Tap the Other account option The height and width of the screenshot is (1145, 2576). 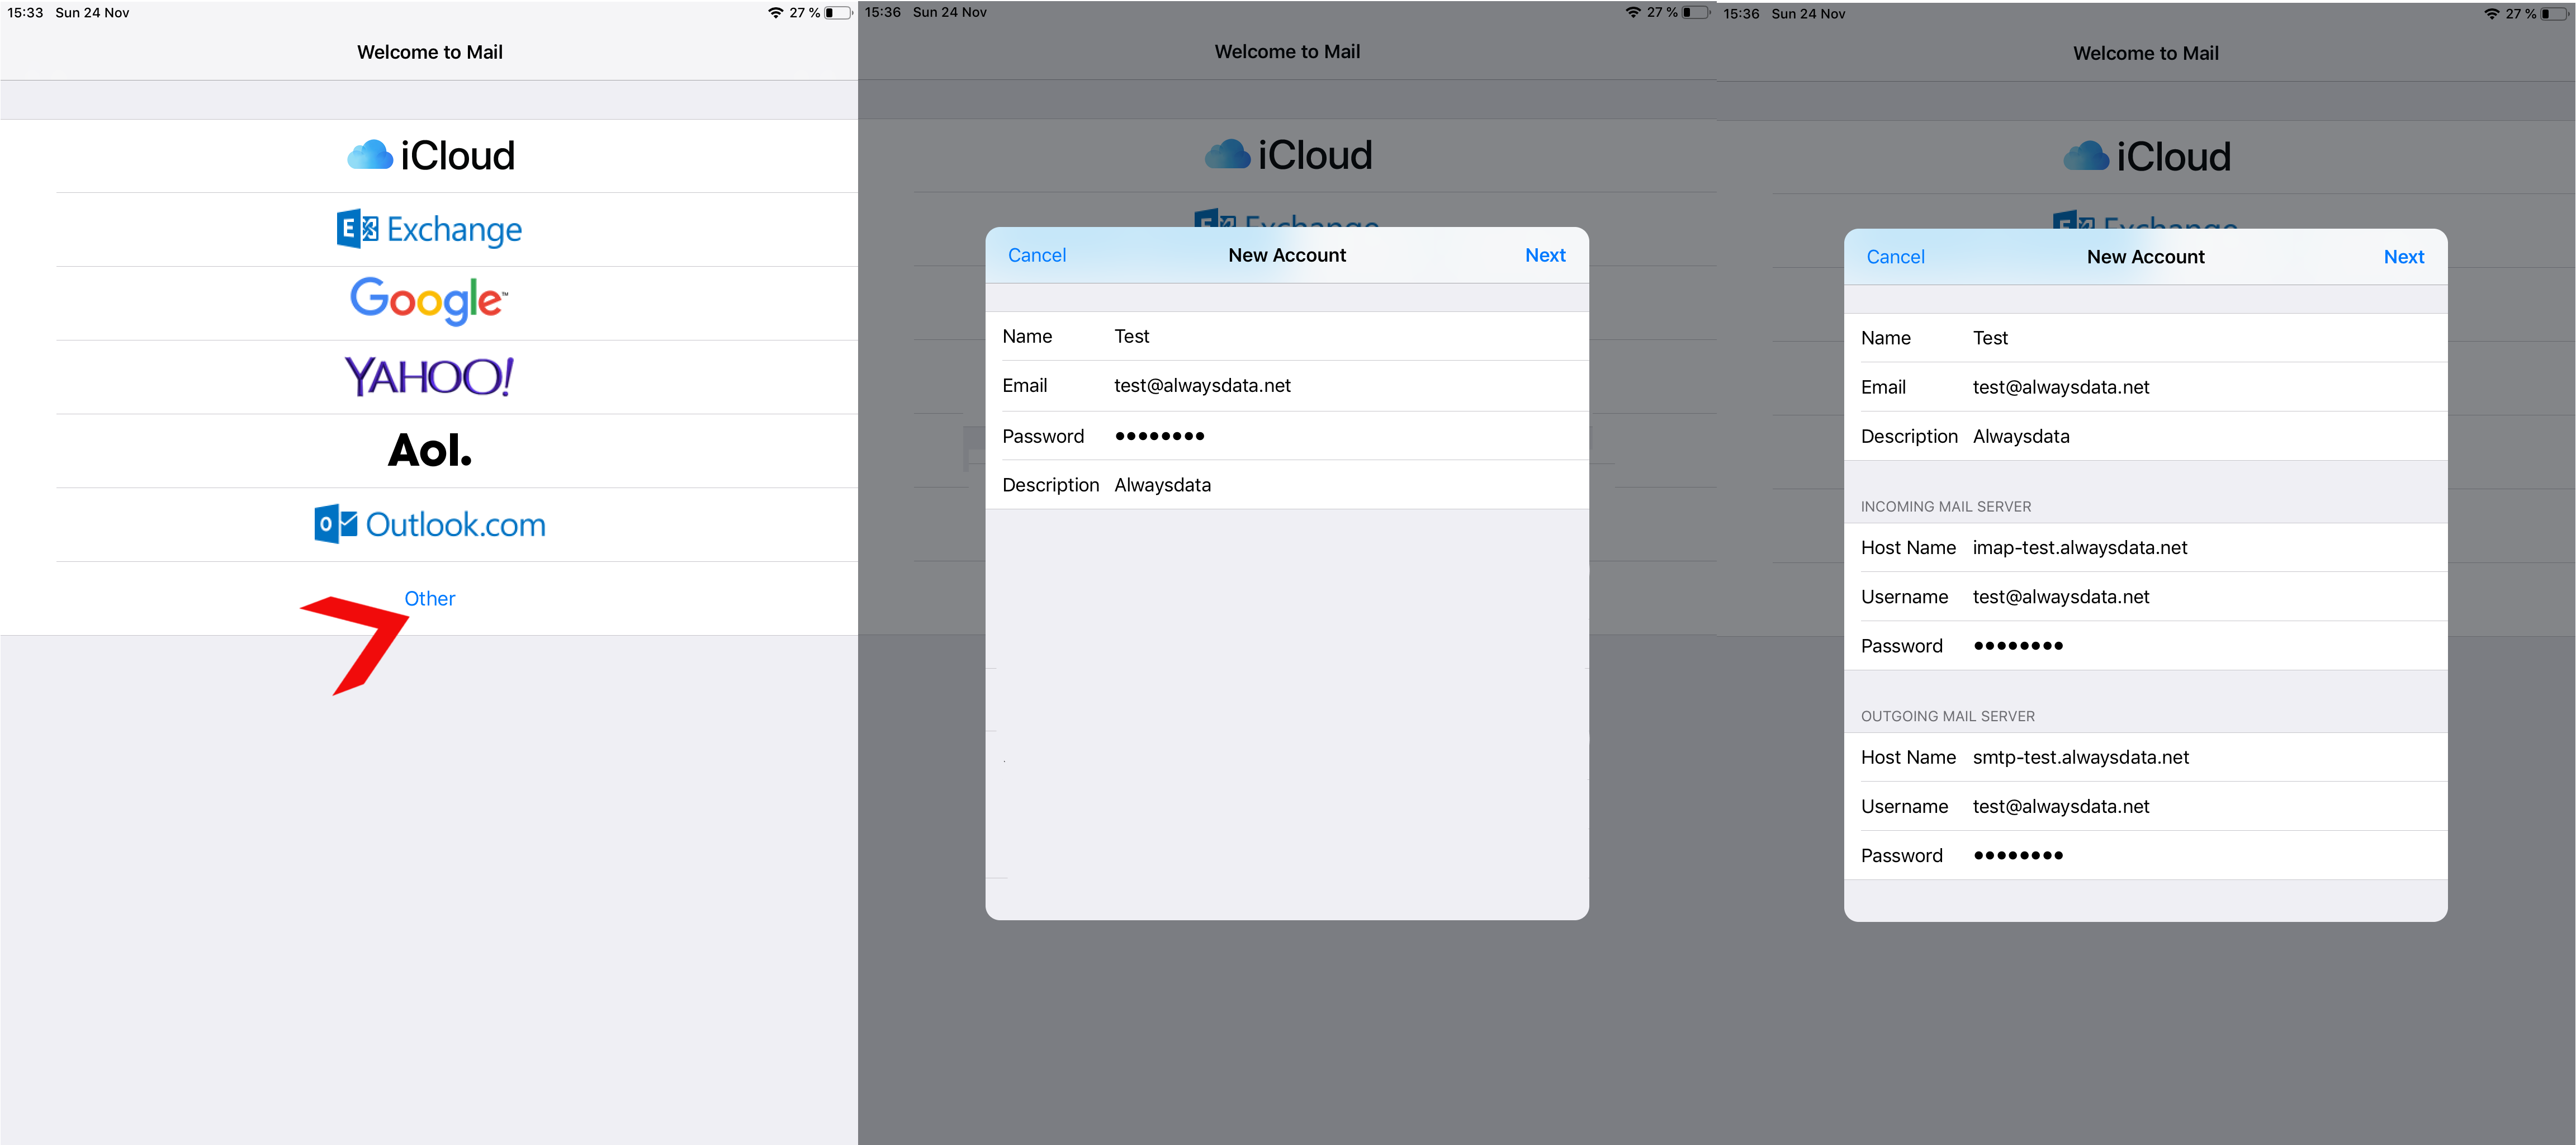coord(430,598)
